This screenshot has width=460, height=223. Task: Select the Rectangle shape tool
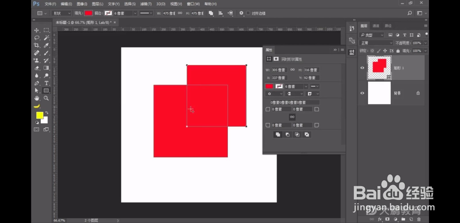click(46, 91)
